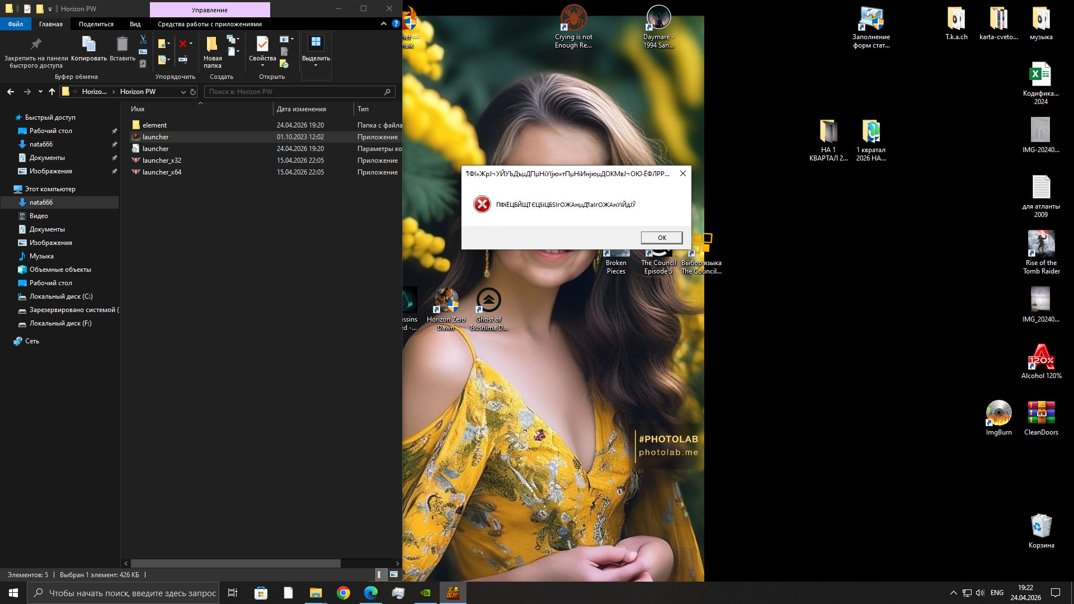Open Свойства (Properties) in the ribbon
Image resolution: width=1074 pixels, height=604 pixels.
point(262,50)
